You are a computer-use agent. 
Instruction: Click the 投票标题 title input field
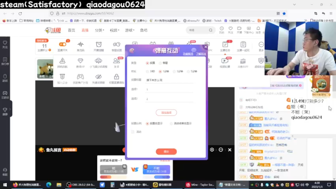(x=169, y=80)
